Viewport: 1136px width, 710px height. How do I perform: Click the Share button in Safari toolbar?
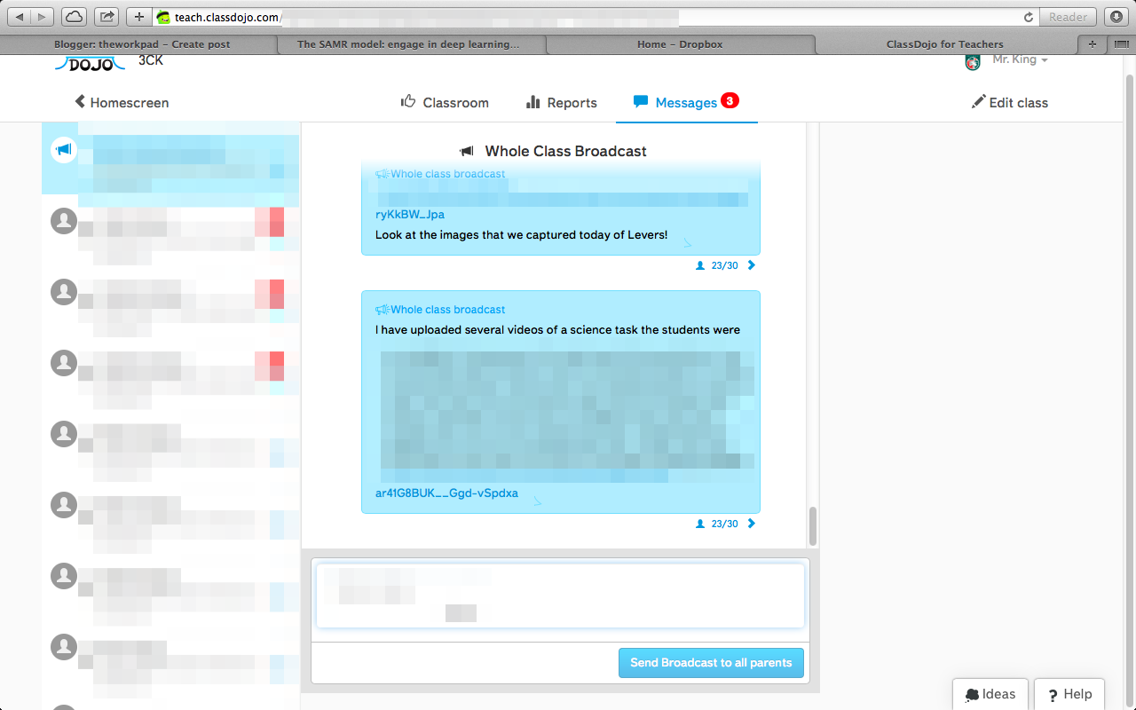106,17
